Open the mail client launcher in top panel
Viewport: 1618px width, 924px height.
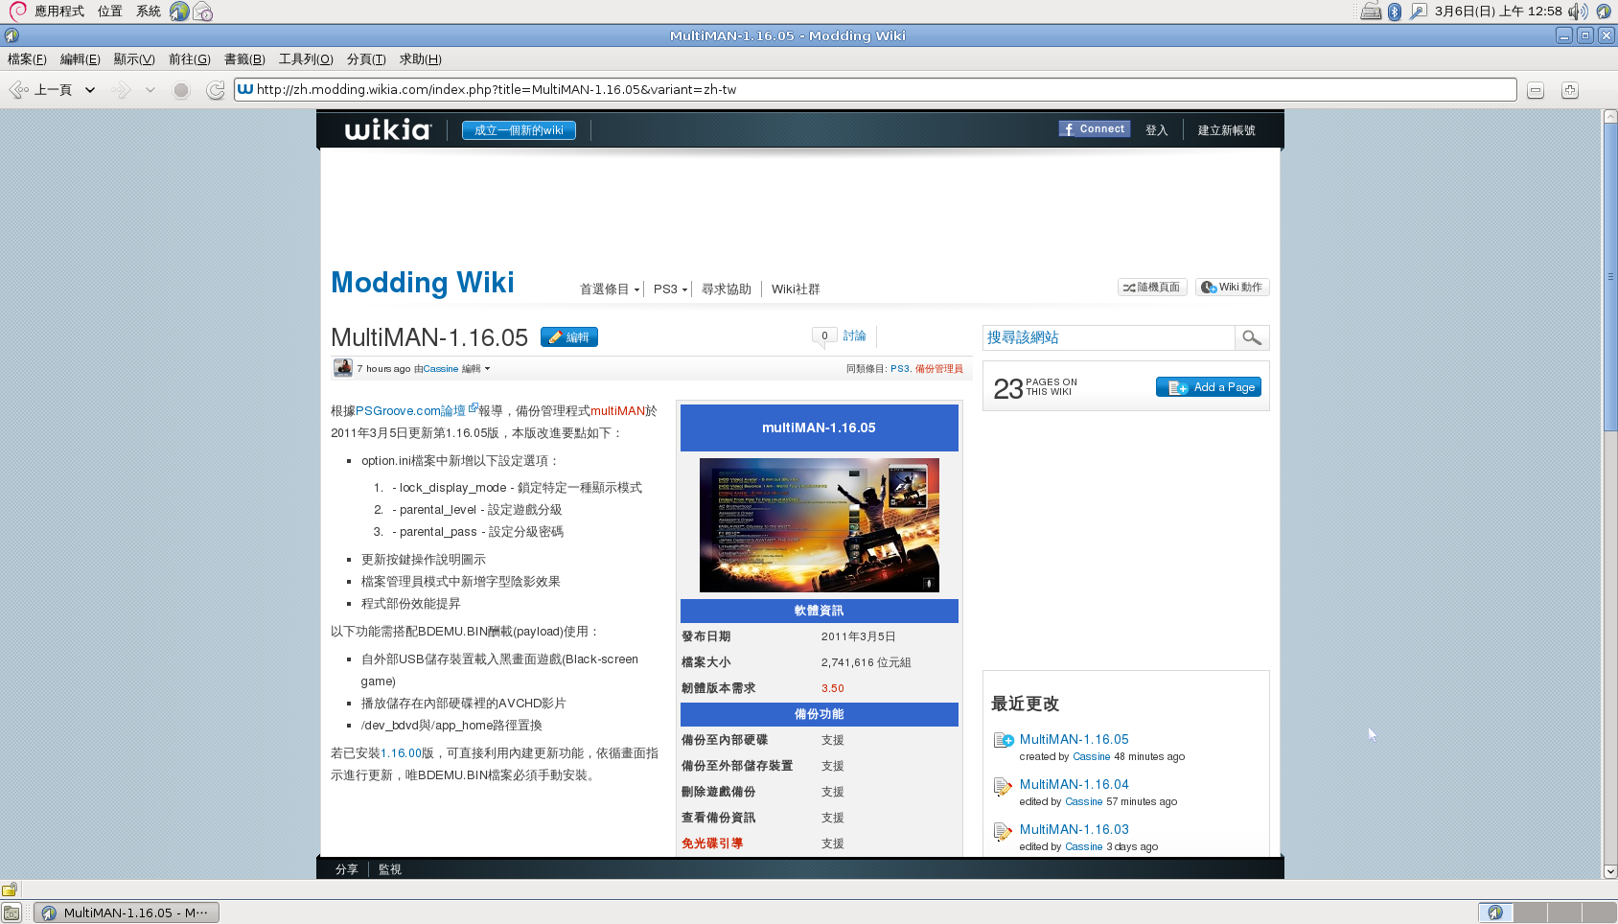click(202, 12)
